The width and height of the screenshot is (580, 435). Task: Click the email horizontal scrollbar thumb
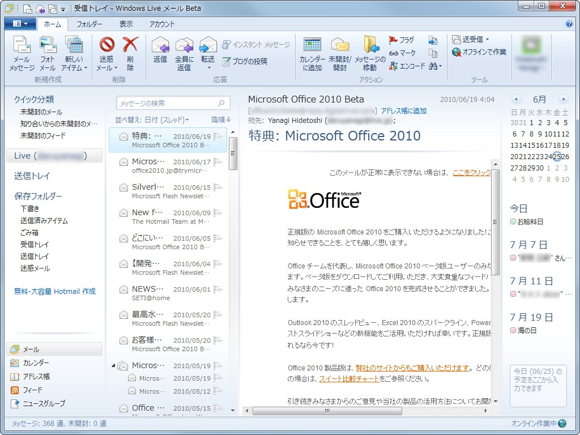(x=327, y=411)
